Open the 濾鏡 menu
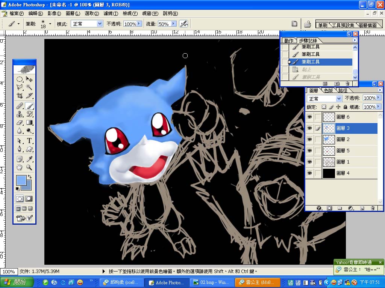 (111, 13)
